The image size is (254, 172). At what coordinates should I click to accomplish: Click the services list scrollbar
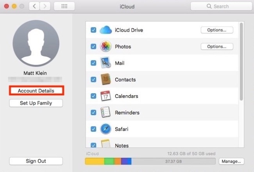tap(241, 62)
